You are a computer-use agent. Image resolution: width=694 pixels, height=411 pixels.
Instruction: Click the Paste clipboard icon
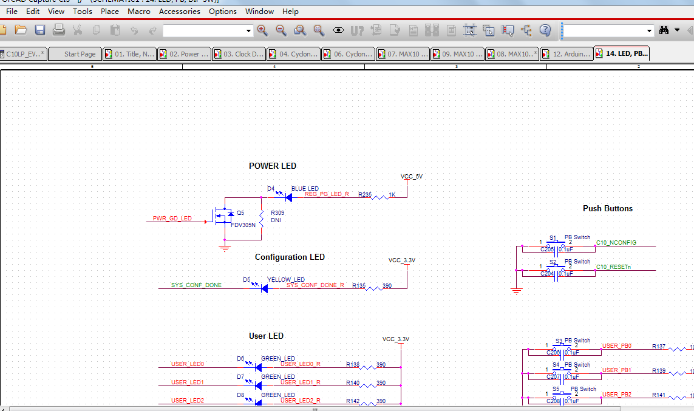click(115, 30)
